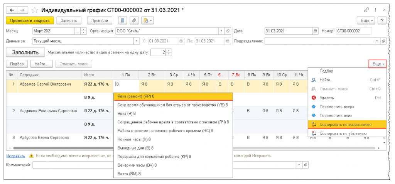Click the back navigation arrow
Viewport: 395px width, 184px height.
click(x=12, y=9)
